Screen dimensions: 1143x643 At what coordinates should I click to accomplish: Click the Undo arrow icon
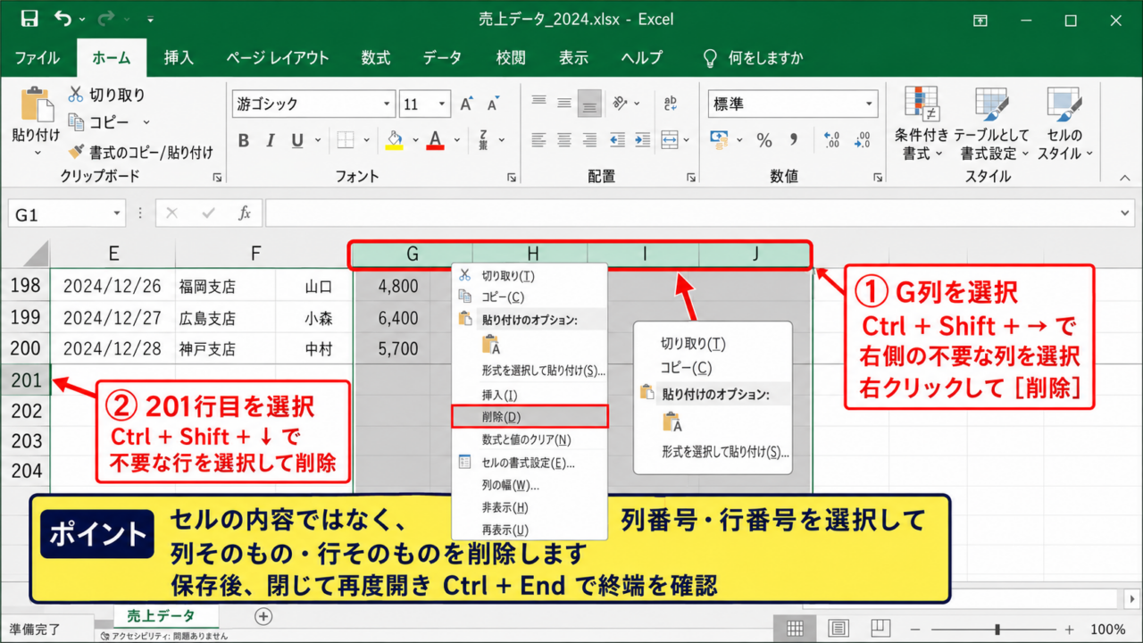coord(63,19)
